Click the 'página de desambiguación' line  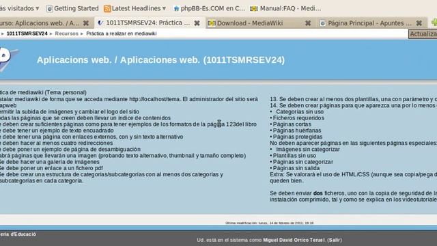pos(70,149)
